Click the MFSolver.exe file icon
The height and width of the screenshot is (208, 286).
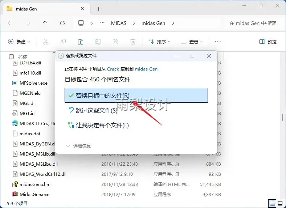pyautogui.click(x=15, y=83)
